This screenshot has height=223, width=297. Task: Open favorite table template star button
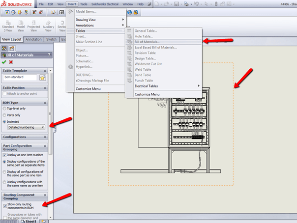pyautogui.click(x=43, y=78)
